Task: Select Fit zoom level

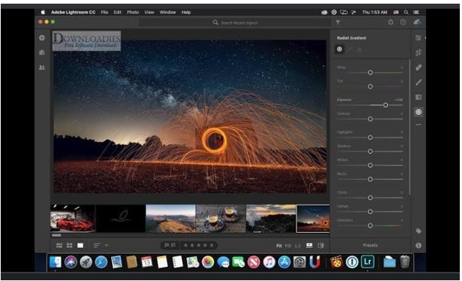Action: (279, 245)
